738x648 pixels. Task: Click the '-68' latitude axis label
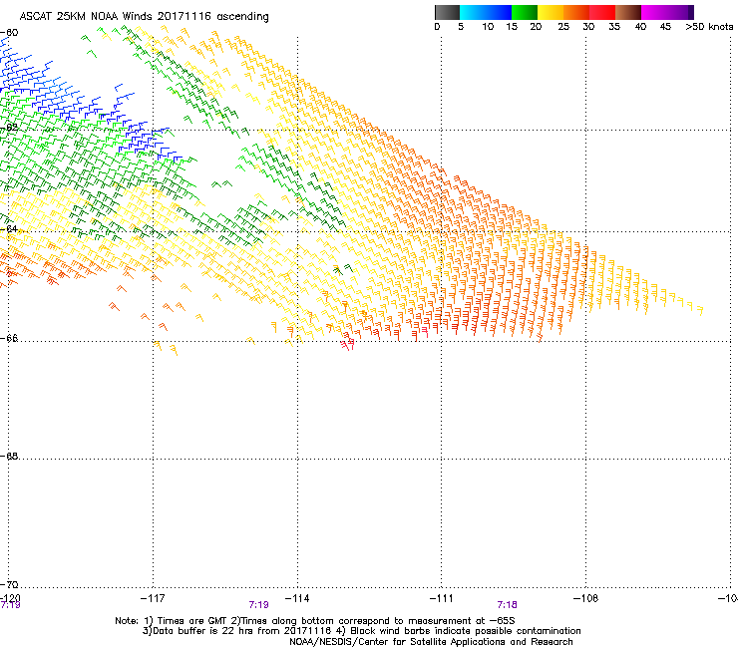point(9,456)
